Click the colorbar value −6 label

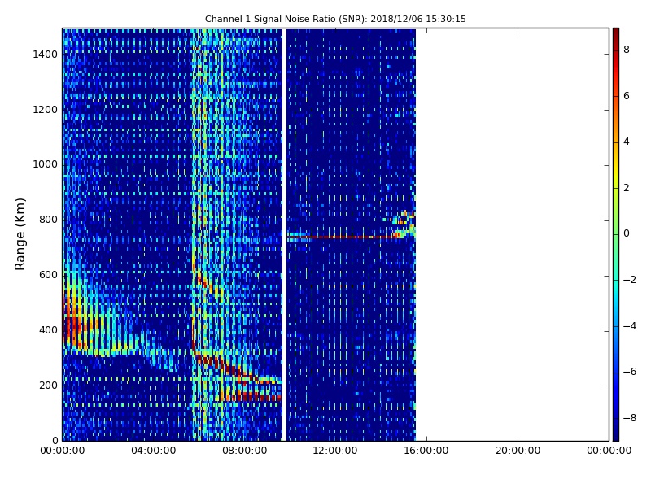point(629,372)
